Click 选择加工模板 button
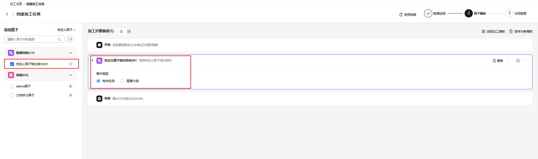Image resolution: width=538 pixels, height=159 pixels. click(493, 31)
